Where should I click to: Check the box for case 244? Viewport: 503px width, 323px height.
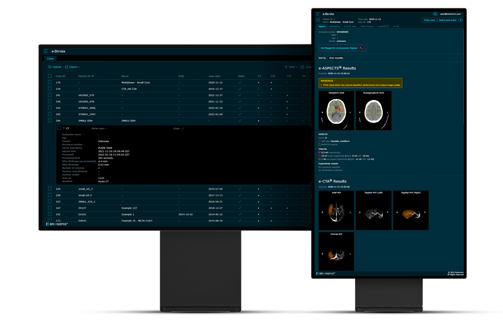pos(50,101)
